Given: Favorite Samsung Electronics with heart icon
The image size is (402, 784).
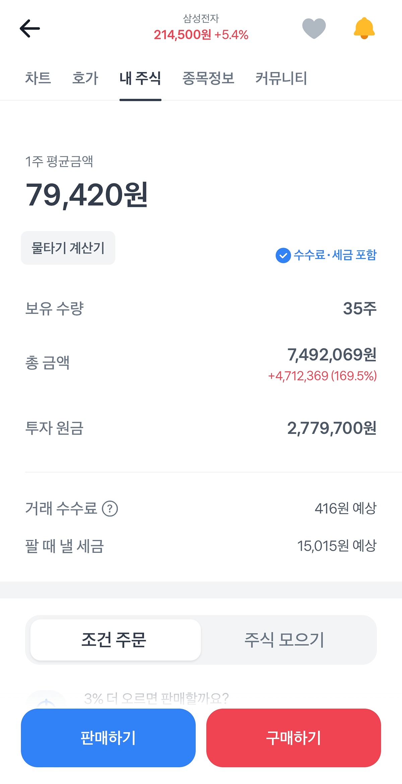Looking at the screenshot, I should pyautogui.click(x=314, y=28).
